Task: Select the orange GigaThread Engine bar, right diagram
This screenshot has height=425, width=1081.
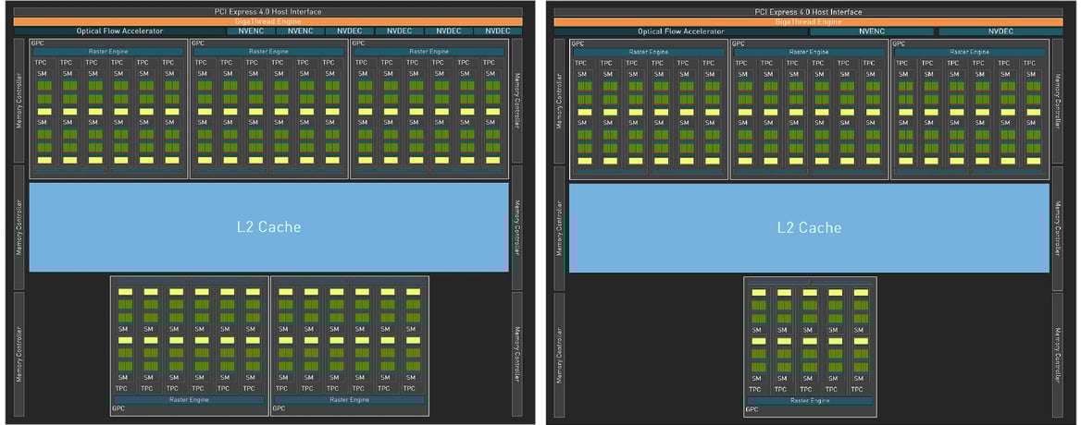Action: [x=809, y=21]
